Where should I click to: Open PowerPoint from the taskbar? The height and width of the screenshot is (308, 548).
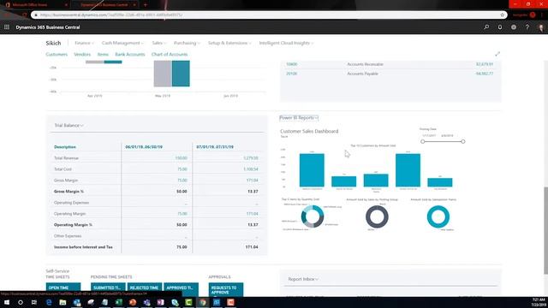pos(133,302)
